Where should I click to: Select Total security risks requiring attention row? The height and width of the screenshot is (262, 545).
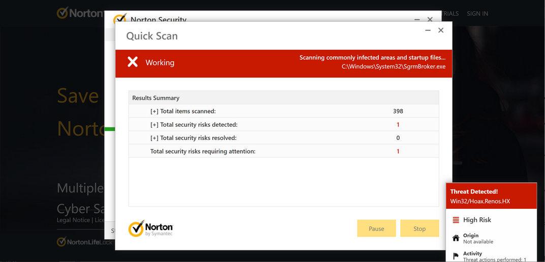[x=283, y=151]
